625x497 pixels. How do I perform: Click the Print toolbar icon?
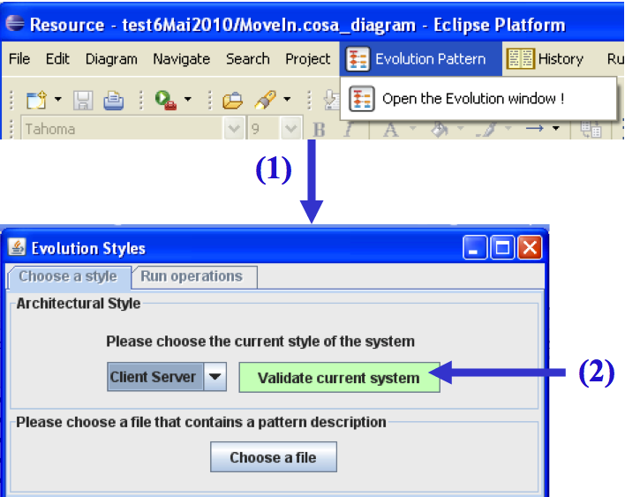tap(113, 99)
